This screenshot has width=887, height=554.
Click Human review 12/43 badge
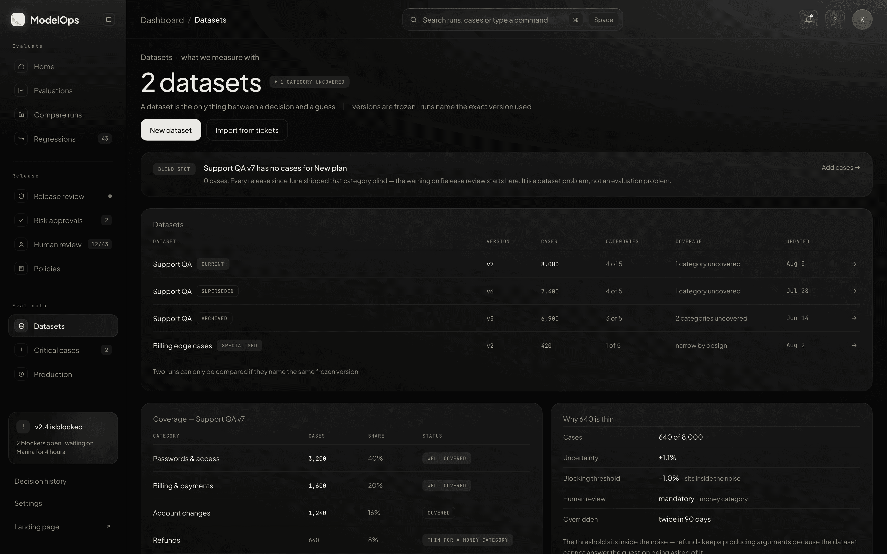click(x=100, y=244)
